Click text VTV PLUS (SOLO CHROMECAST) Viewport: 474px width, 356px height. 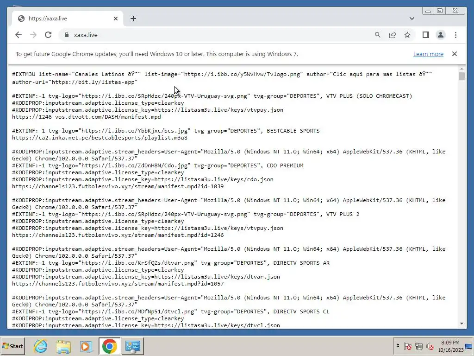point(369,96)
